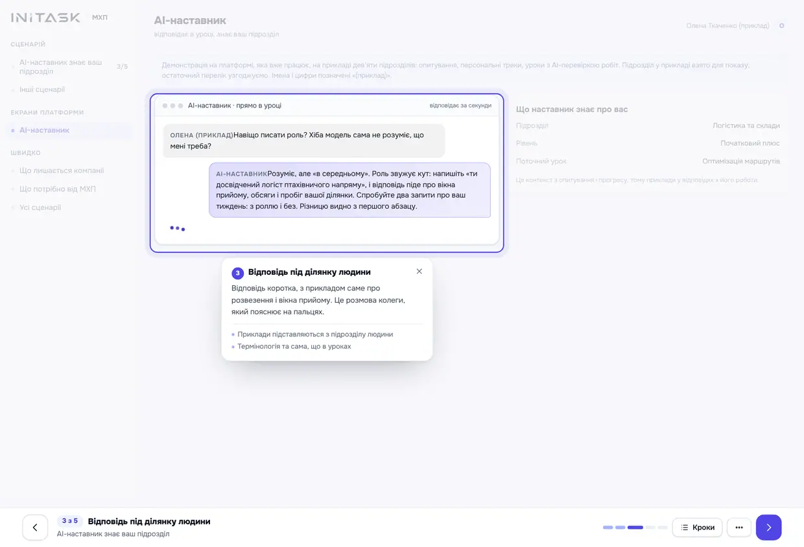Click the Оптимізація маршрутів lesson value
Viewport: 804px width, 547px height.
[741, 161]
